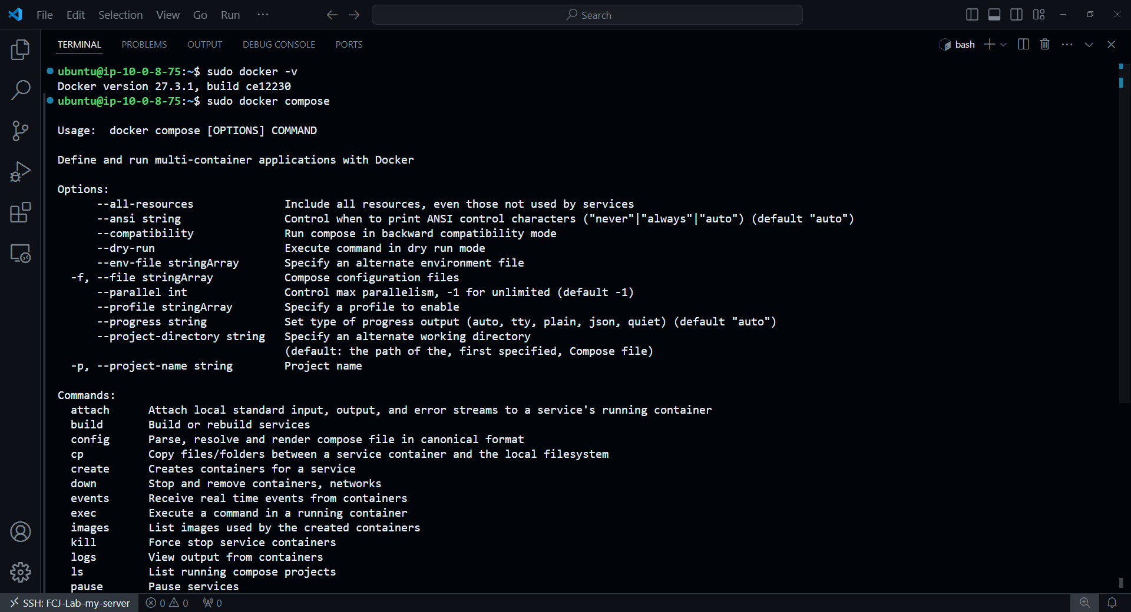Open the forwarded ports status item
1131x612 pixels.
point(212,603)
